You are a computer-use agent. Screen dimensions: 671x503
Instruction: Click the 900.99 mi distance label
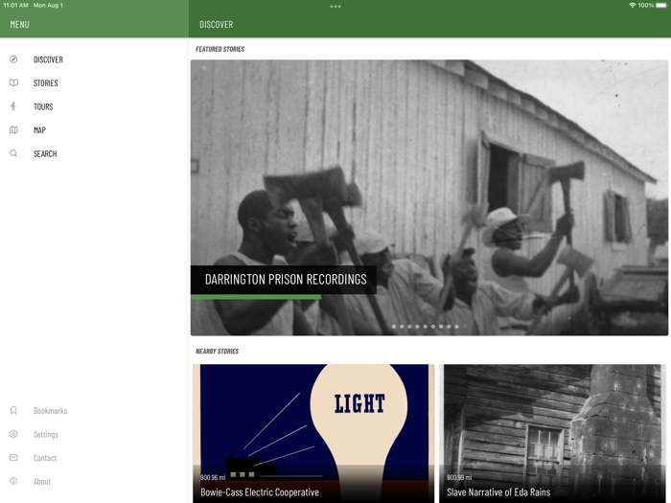pyautogui.click(x=459, y=477)
